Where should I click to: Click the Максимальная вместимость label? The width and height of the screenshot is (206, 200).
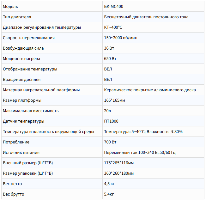[31, 111]
